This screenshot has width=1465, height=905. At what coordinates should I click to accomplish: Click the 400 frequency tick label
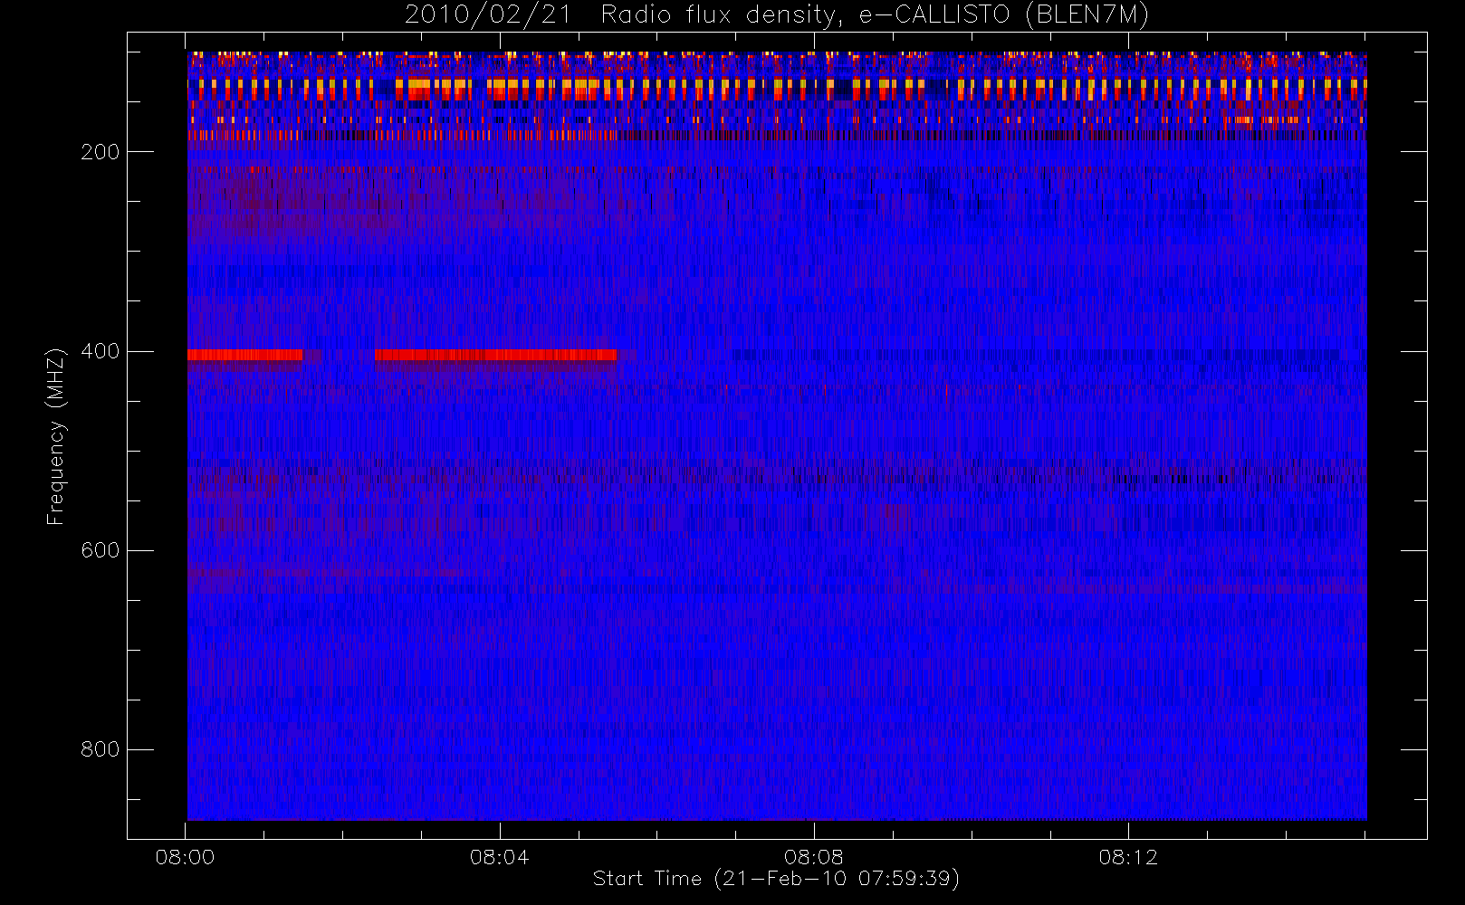(x=101, y=351)
